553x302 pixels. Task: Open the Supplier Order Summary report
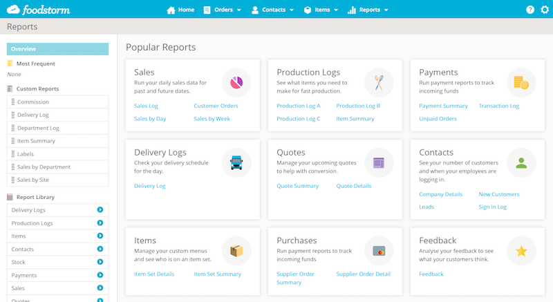[x=295, y=278]
